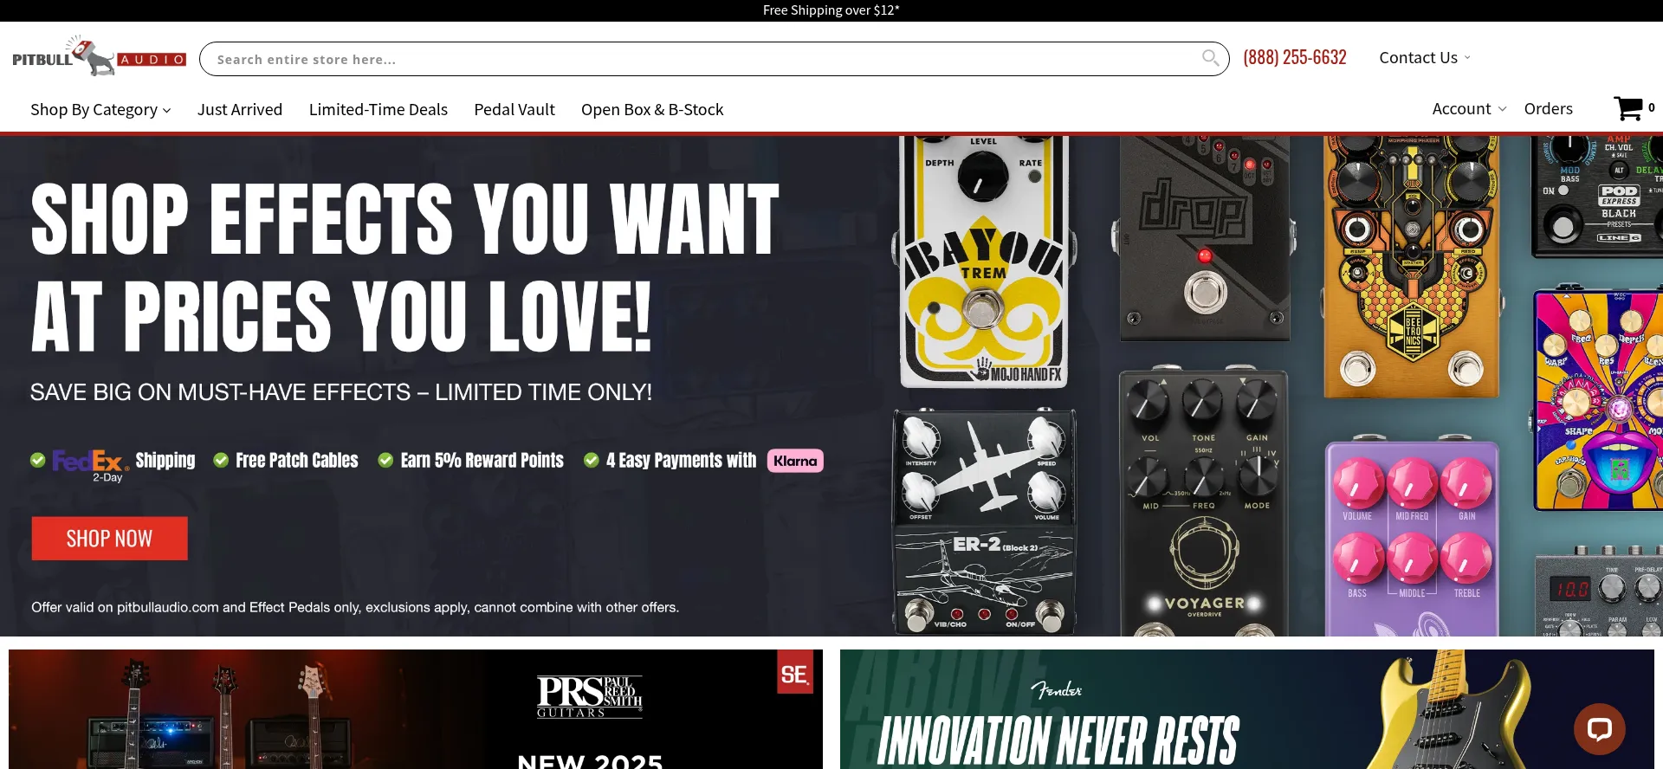Click the POD Express Black pedal

[x=1598, y=197]
